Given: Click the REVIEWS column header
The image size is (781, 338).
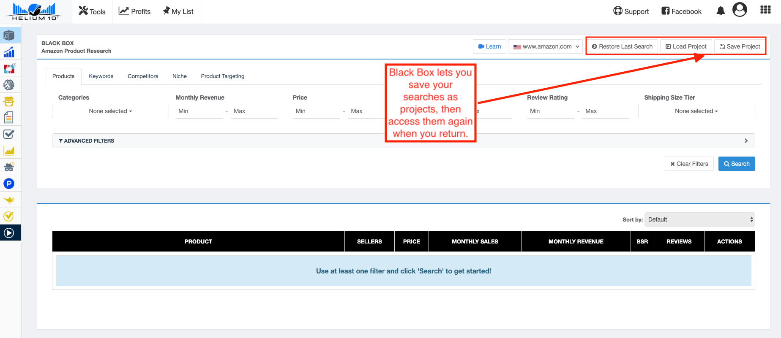Looking at the screenshot, I should tap(679, 241).
